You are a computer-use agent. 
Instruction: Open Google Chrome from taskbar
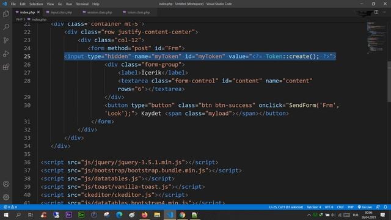pos(182,215)
